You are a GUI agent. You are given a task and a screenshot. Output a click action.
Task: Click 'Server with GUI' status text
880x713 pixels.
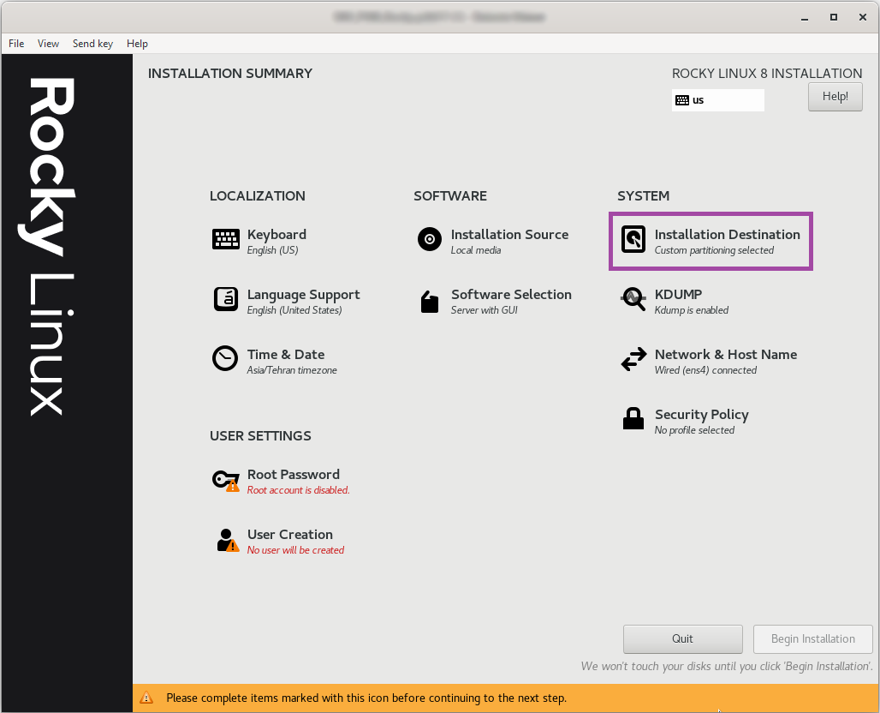pyautogui.click(x=485, y=310)
